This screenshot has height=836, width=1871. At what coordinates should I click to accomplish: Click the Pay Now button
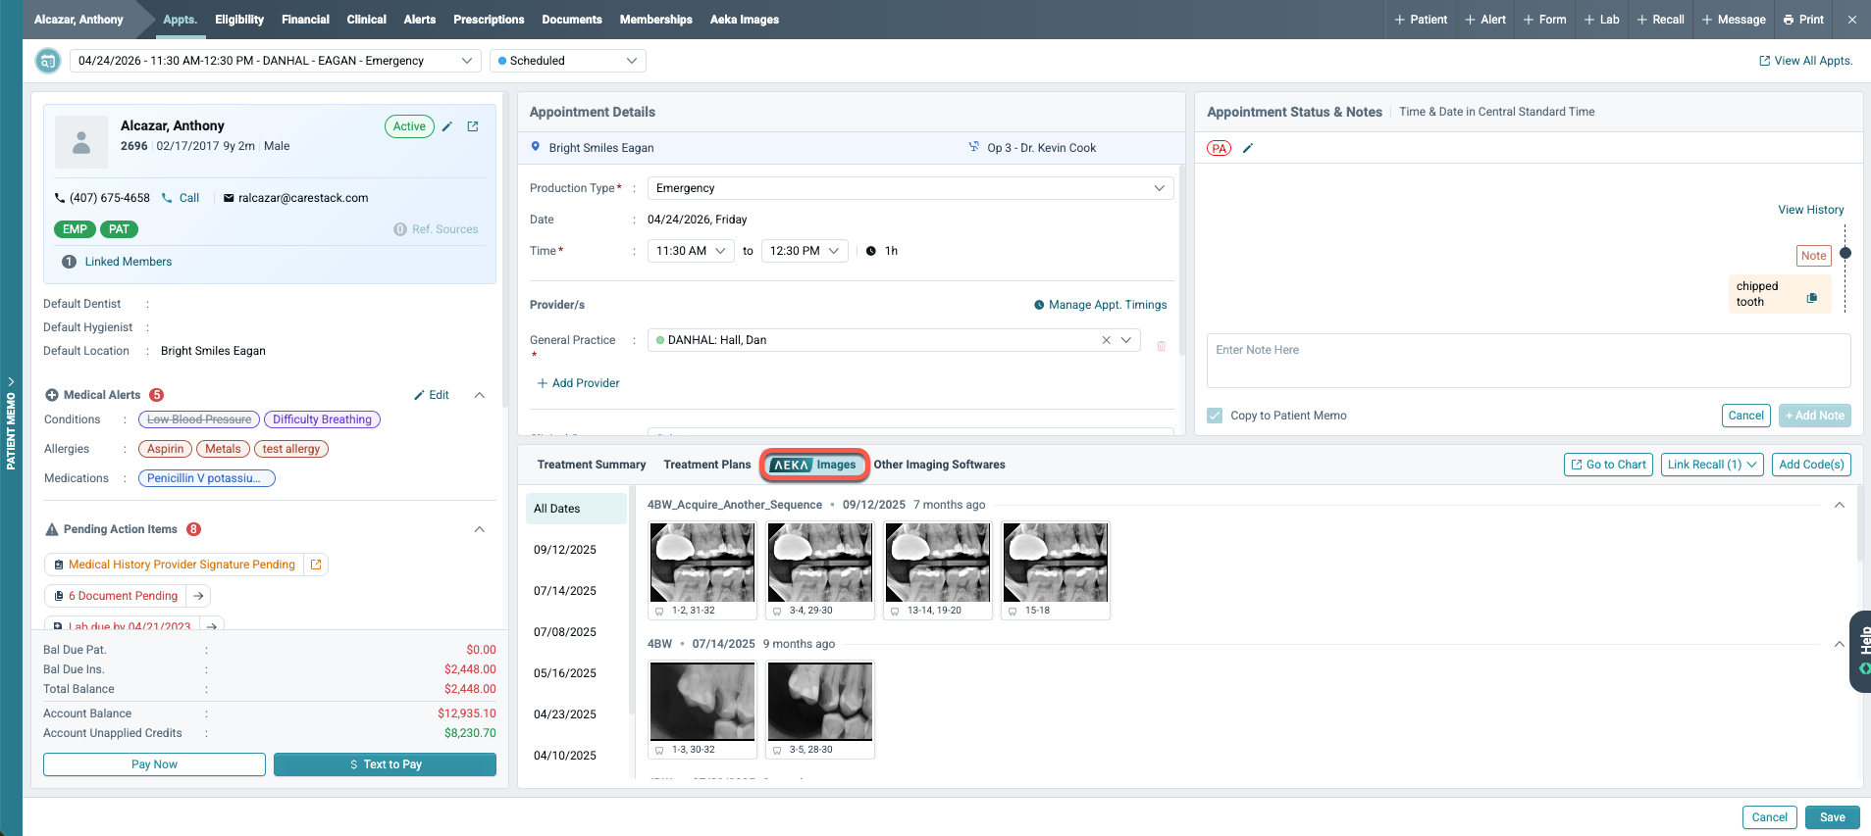point(154,764)
